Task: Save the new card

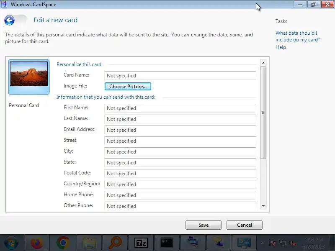Action: click(x=204, y=225)
